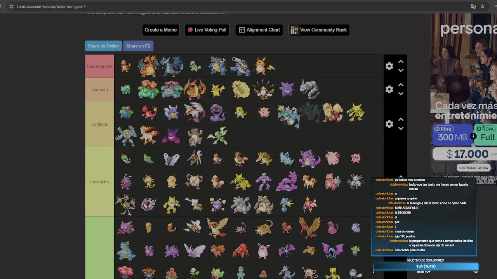Select the buanrdopolis tier label
The height and width of the screenshot is (279, 497).
99,66
